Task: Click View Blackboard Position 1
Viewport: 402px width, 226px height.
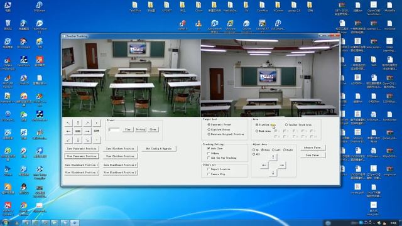Action: pos(82,173)
